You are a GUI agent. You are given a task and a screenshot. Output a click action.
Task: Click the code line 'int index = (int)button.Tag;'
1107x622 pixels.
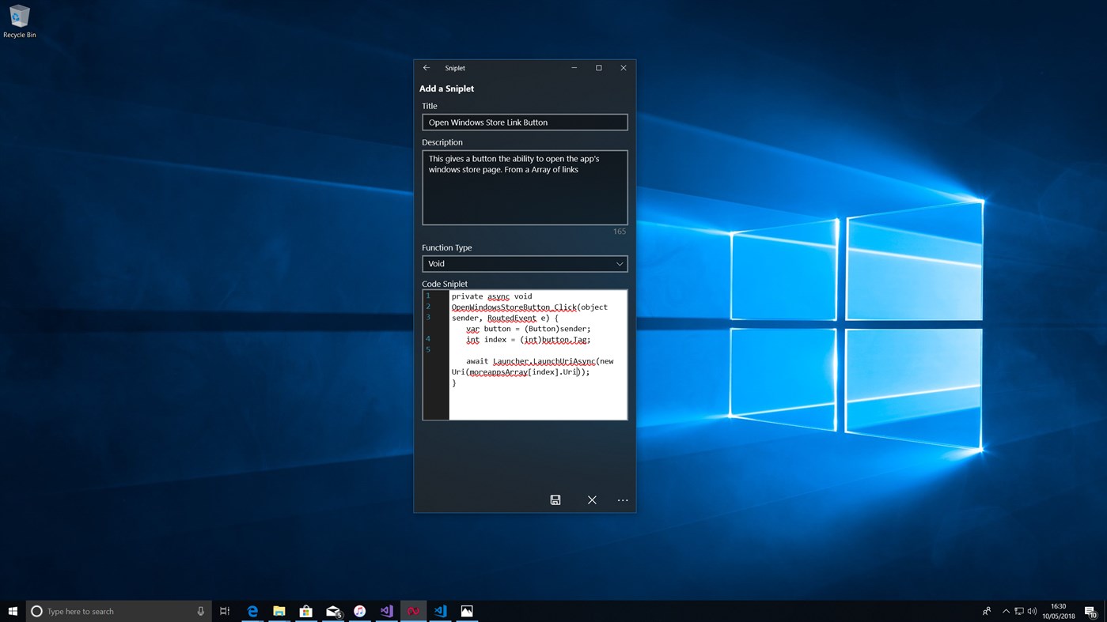click(x=529, y=340)
